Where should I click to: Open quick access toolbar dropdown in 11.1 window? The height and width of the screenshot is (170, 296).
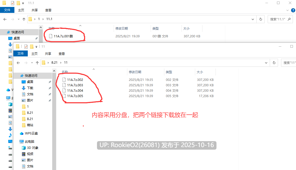[x=23, y=3]
